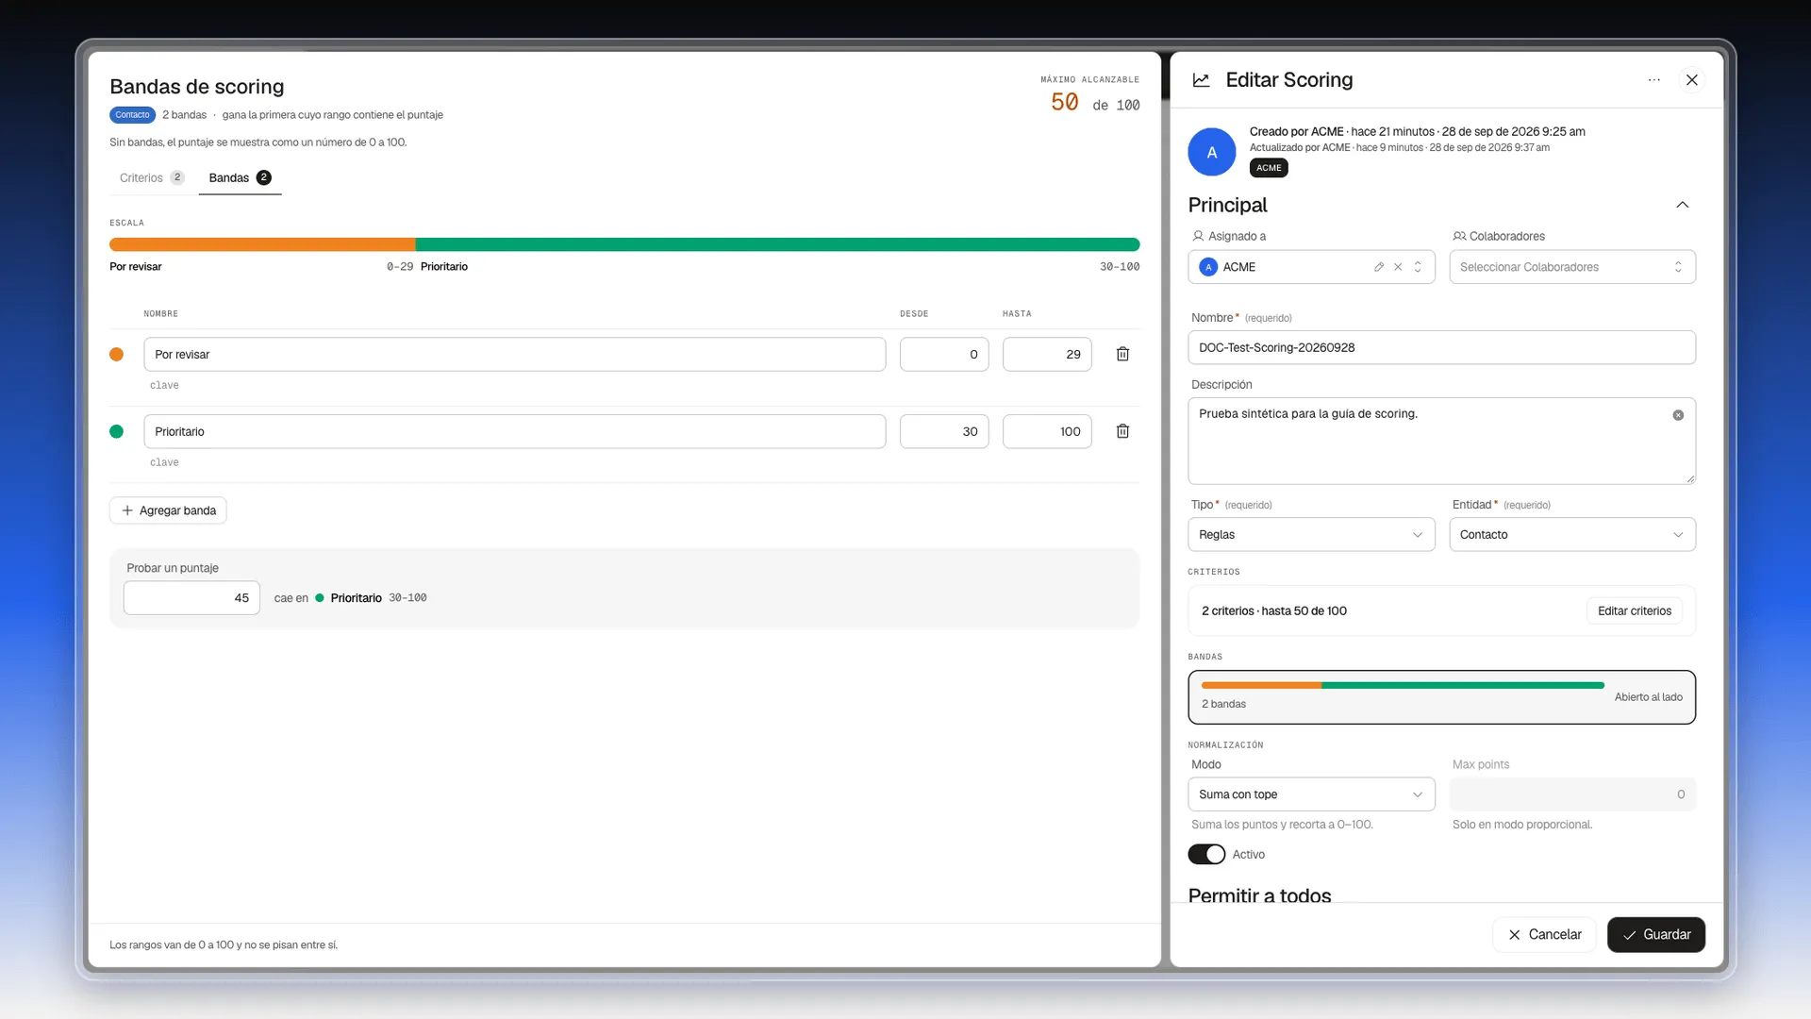Click the green Prioritario color dot
The width and height of the screenshot is (1811, 1019).
pos(116,431)
